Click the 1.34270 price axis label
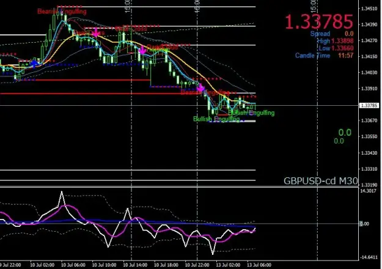Viewport: 382px width, 269px height. point(369,41)
